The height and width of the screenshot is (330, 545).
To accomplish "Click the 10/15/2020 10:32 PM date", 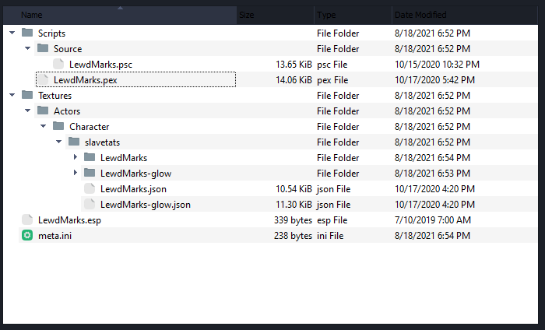I will [x=437, y=65].
